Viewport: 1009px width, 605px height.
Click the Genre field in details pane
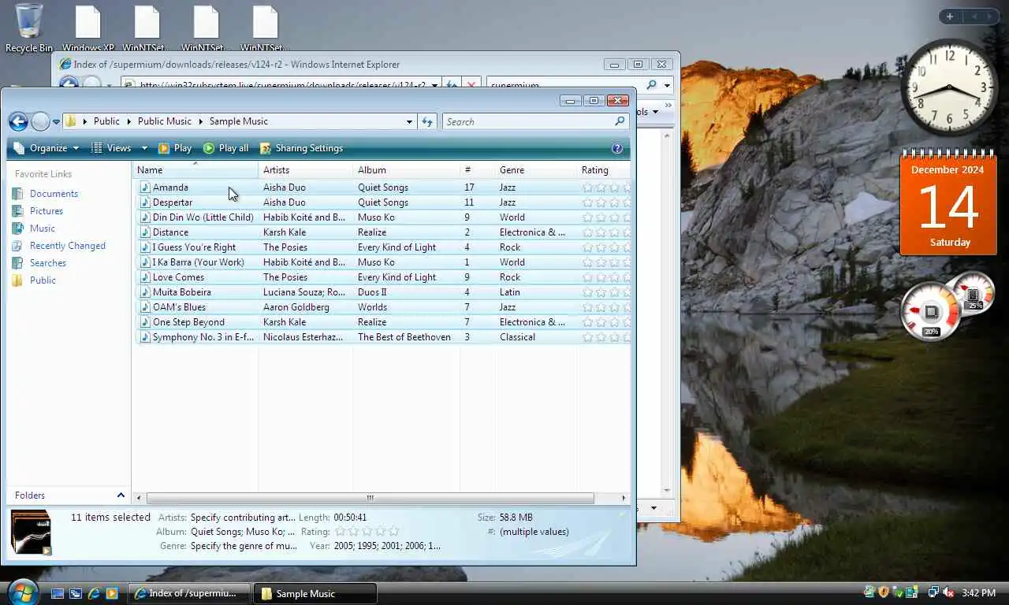point(244,546)
